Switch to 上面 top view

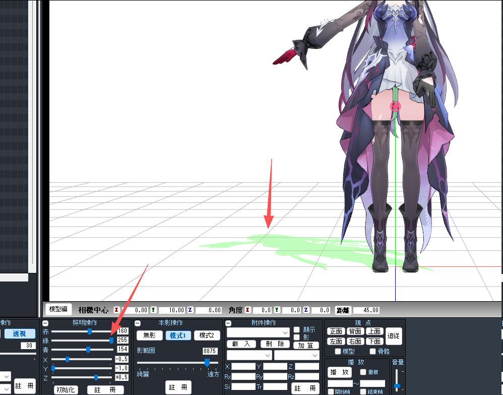pos(374,331)
